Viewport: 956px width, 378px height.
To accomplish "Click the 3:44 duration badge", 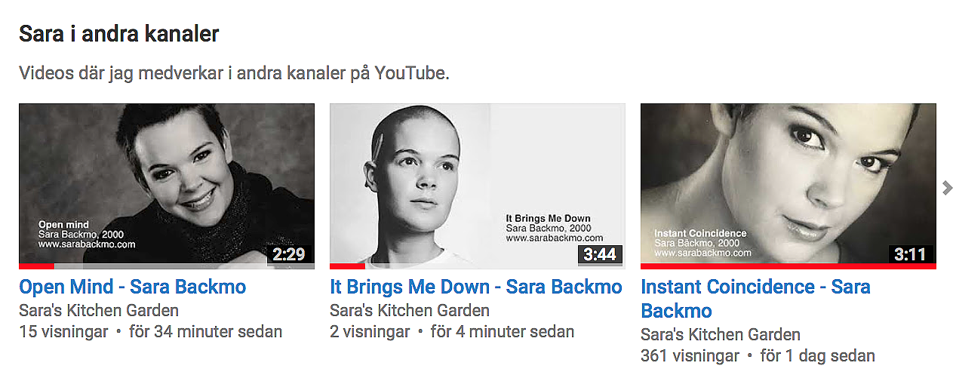I will 600,254.
